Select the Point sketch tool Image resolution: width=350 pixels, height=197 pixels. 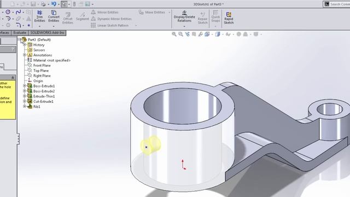click(x=28, y=25)
